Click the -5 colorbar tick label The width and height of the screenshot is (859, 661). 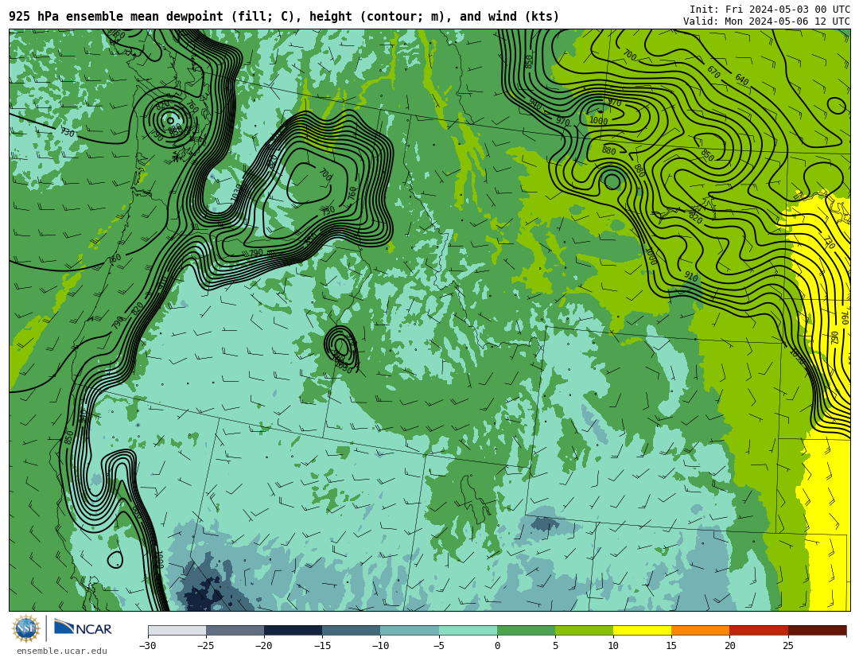tap(438, 646)
